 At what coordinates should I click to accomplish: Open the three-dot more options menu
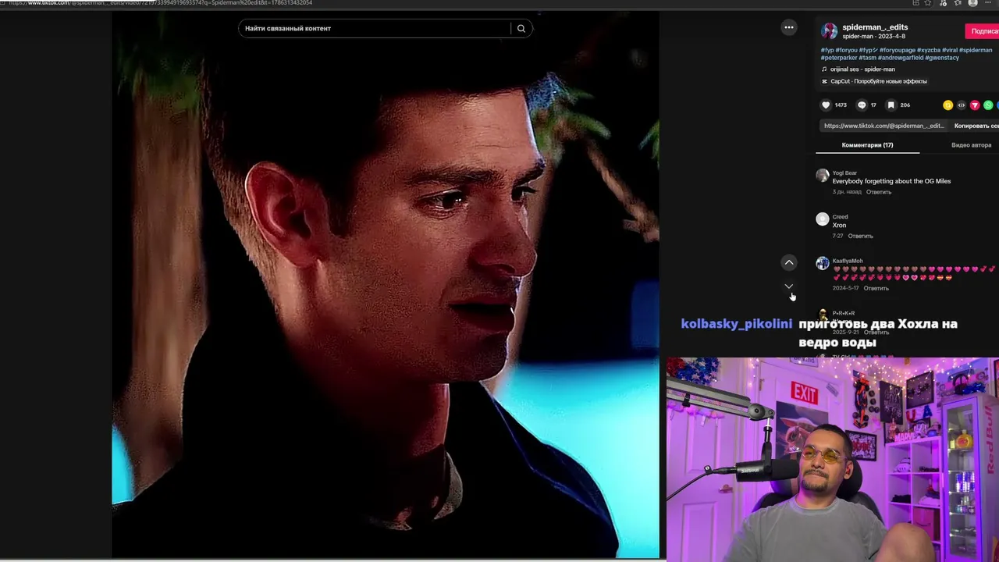click(789, 28)
